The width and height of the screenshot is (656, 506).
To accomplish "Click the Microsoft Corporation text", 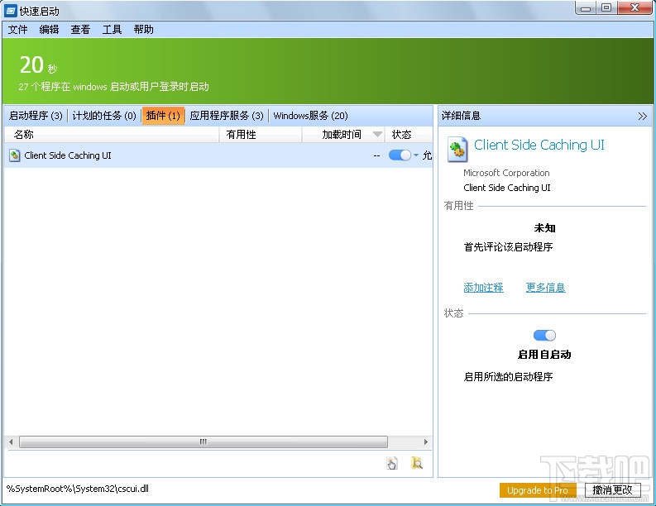I will coord(506,173).
